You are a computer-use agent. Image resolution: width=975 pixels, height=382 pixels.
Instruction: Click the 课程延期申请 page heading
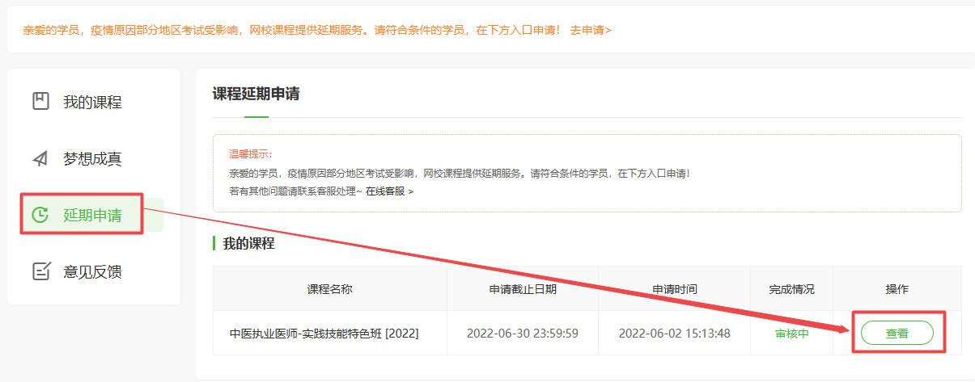(x=256, y=94)
